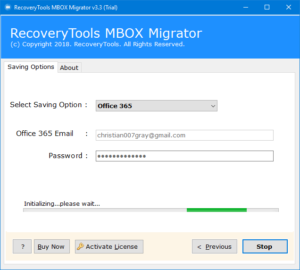Image resolution: width=300 pixels, height=270 pixels.
Task: Click the Stop button
Action: pos(265,246)
